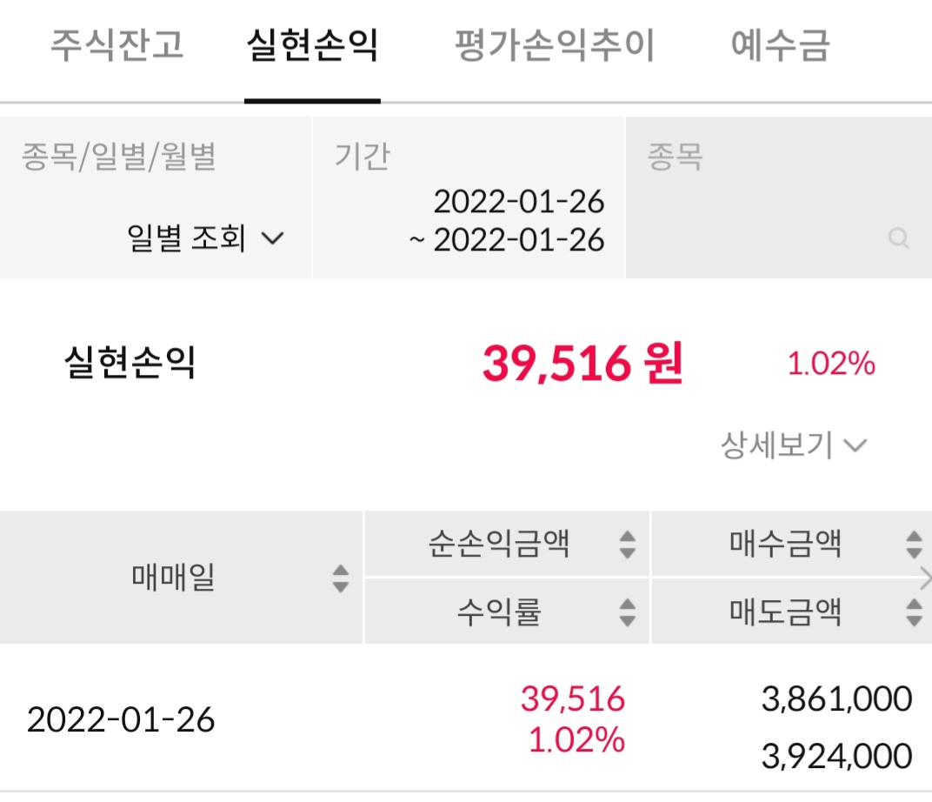
Task: Click the 순손익금액 column header
Action: (499, 545)
